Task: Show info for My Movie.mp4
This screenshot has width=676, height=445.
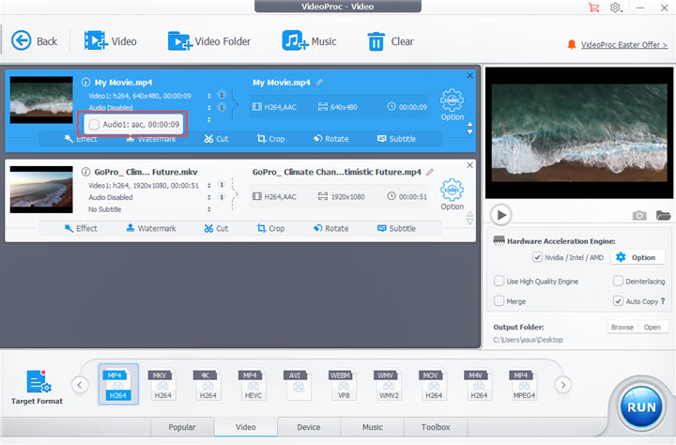Action: pyautogui.click(x=85, y=82)
